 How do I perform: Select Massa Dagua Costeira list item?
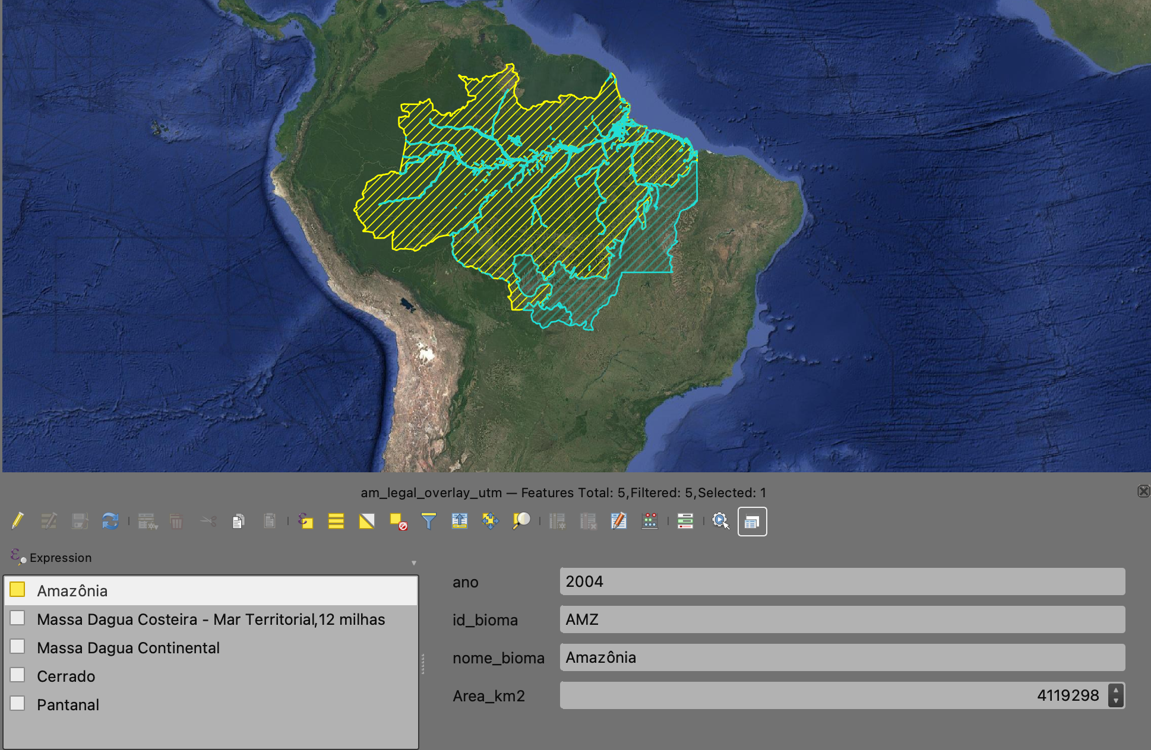210,619
